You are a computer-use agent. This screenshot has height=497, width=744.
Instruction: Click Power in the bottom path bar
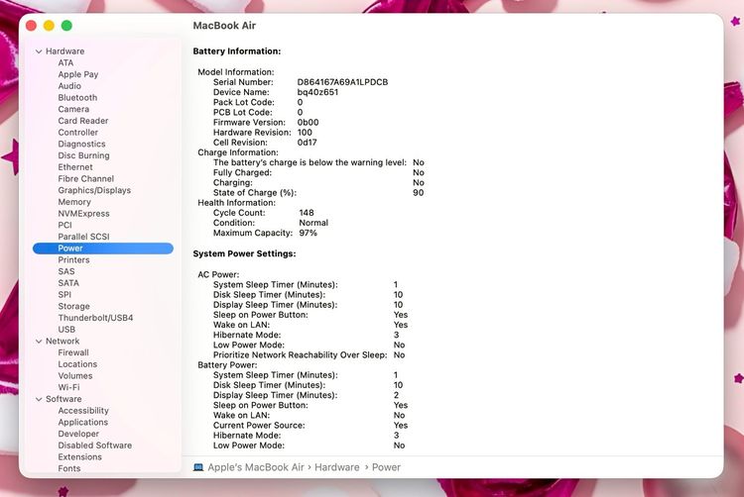point(386,467)
